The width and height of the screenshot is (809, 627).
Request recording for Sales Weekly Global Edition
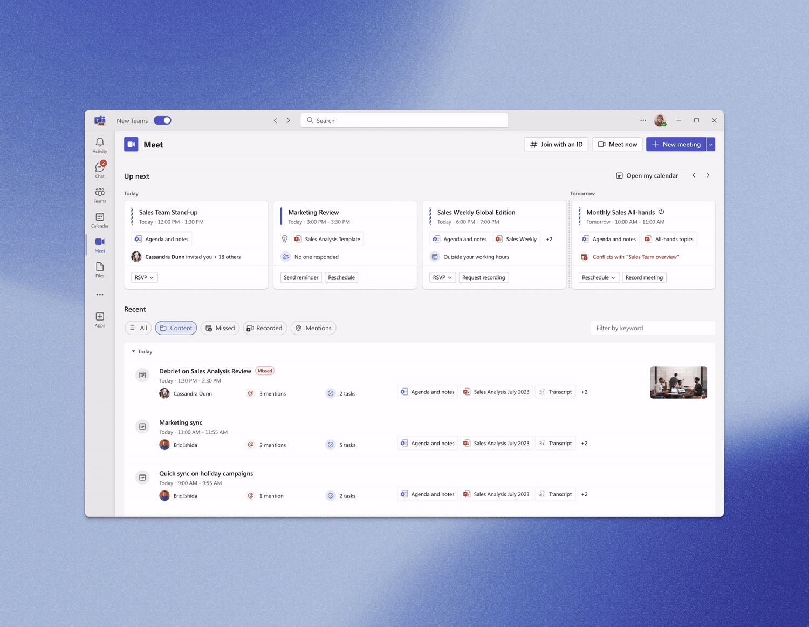coord(484,277)
